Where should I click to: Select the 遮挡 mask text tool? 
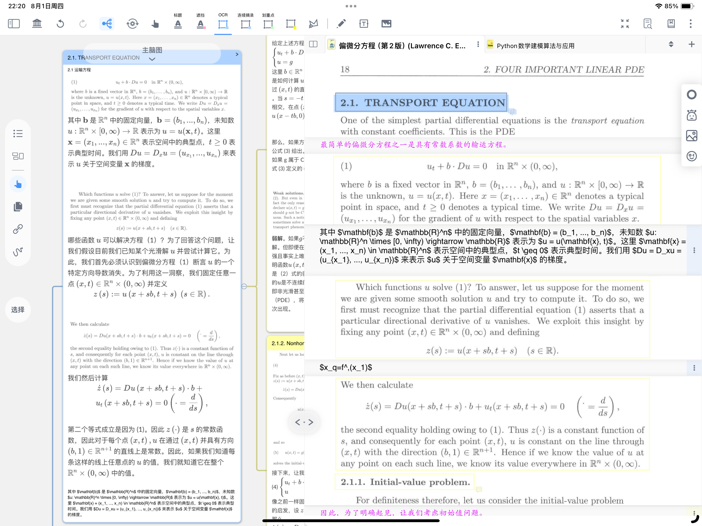point(200,24)
